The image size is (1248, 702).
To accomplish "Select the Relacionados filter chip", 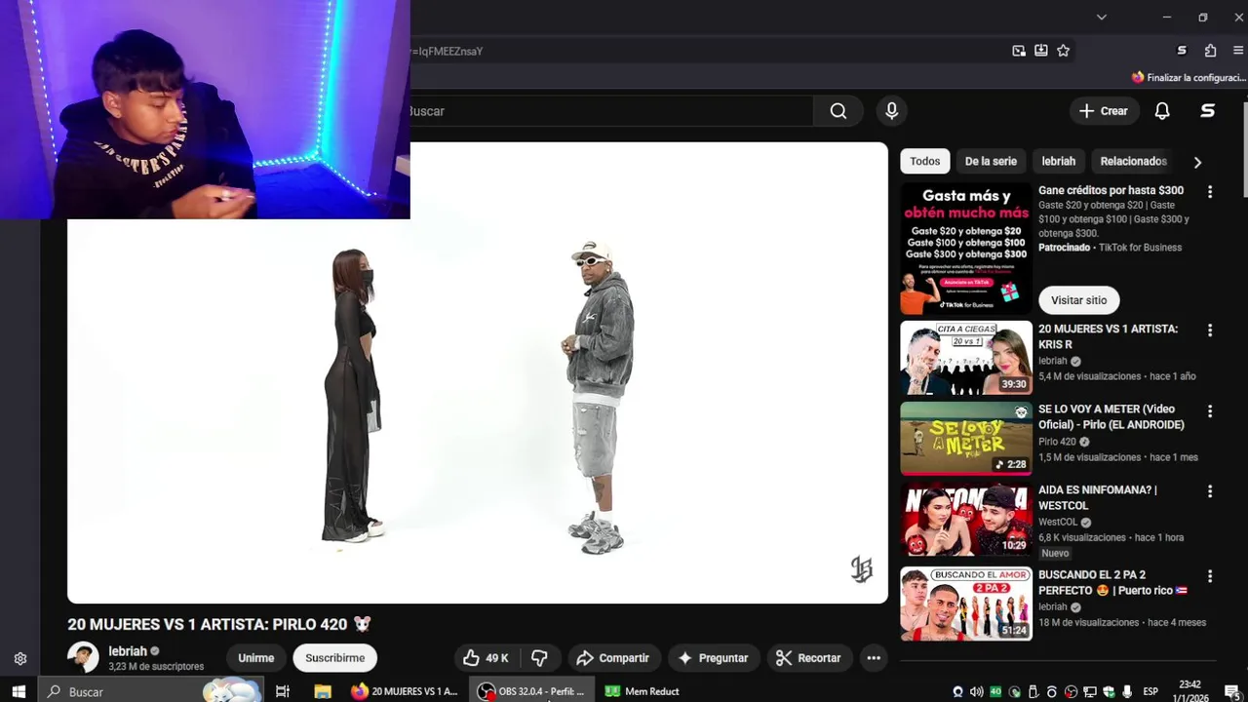I will 1133,162.
